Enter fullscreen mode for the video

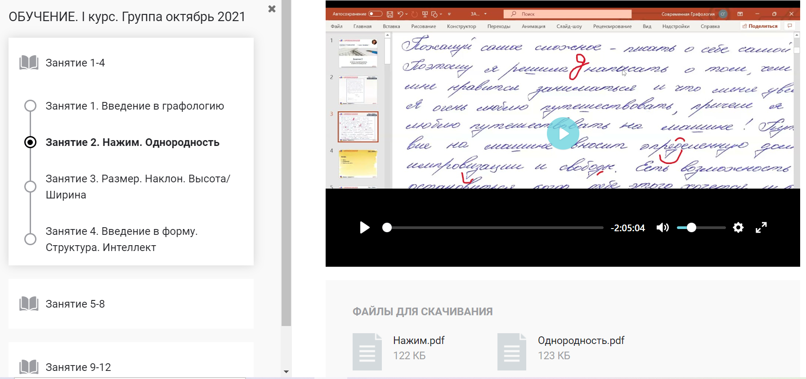point(761,228)
